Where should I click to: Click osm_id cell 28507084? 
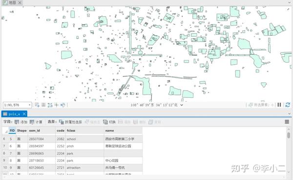(42, 139)
